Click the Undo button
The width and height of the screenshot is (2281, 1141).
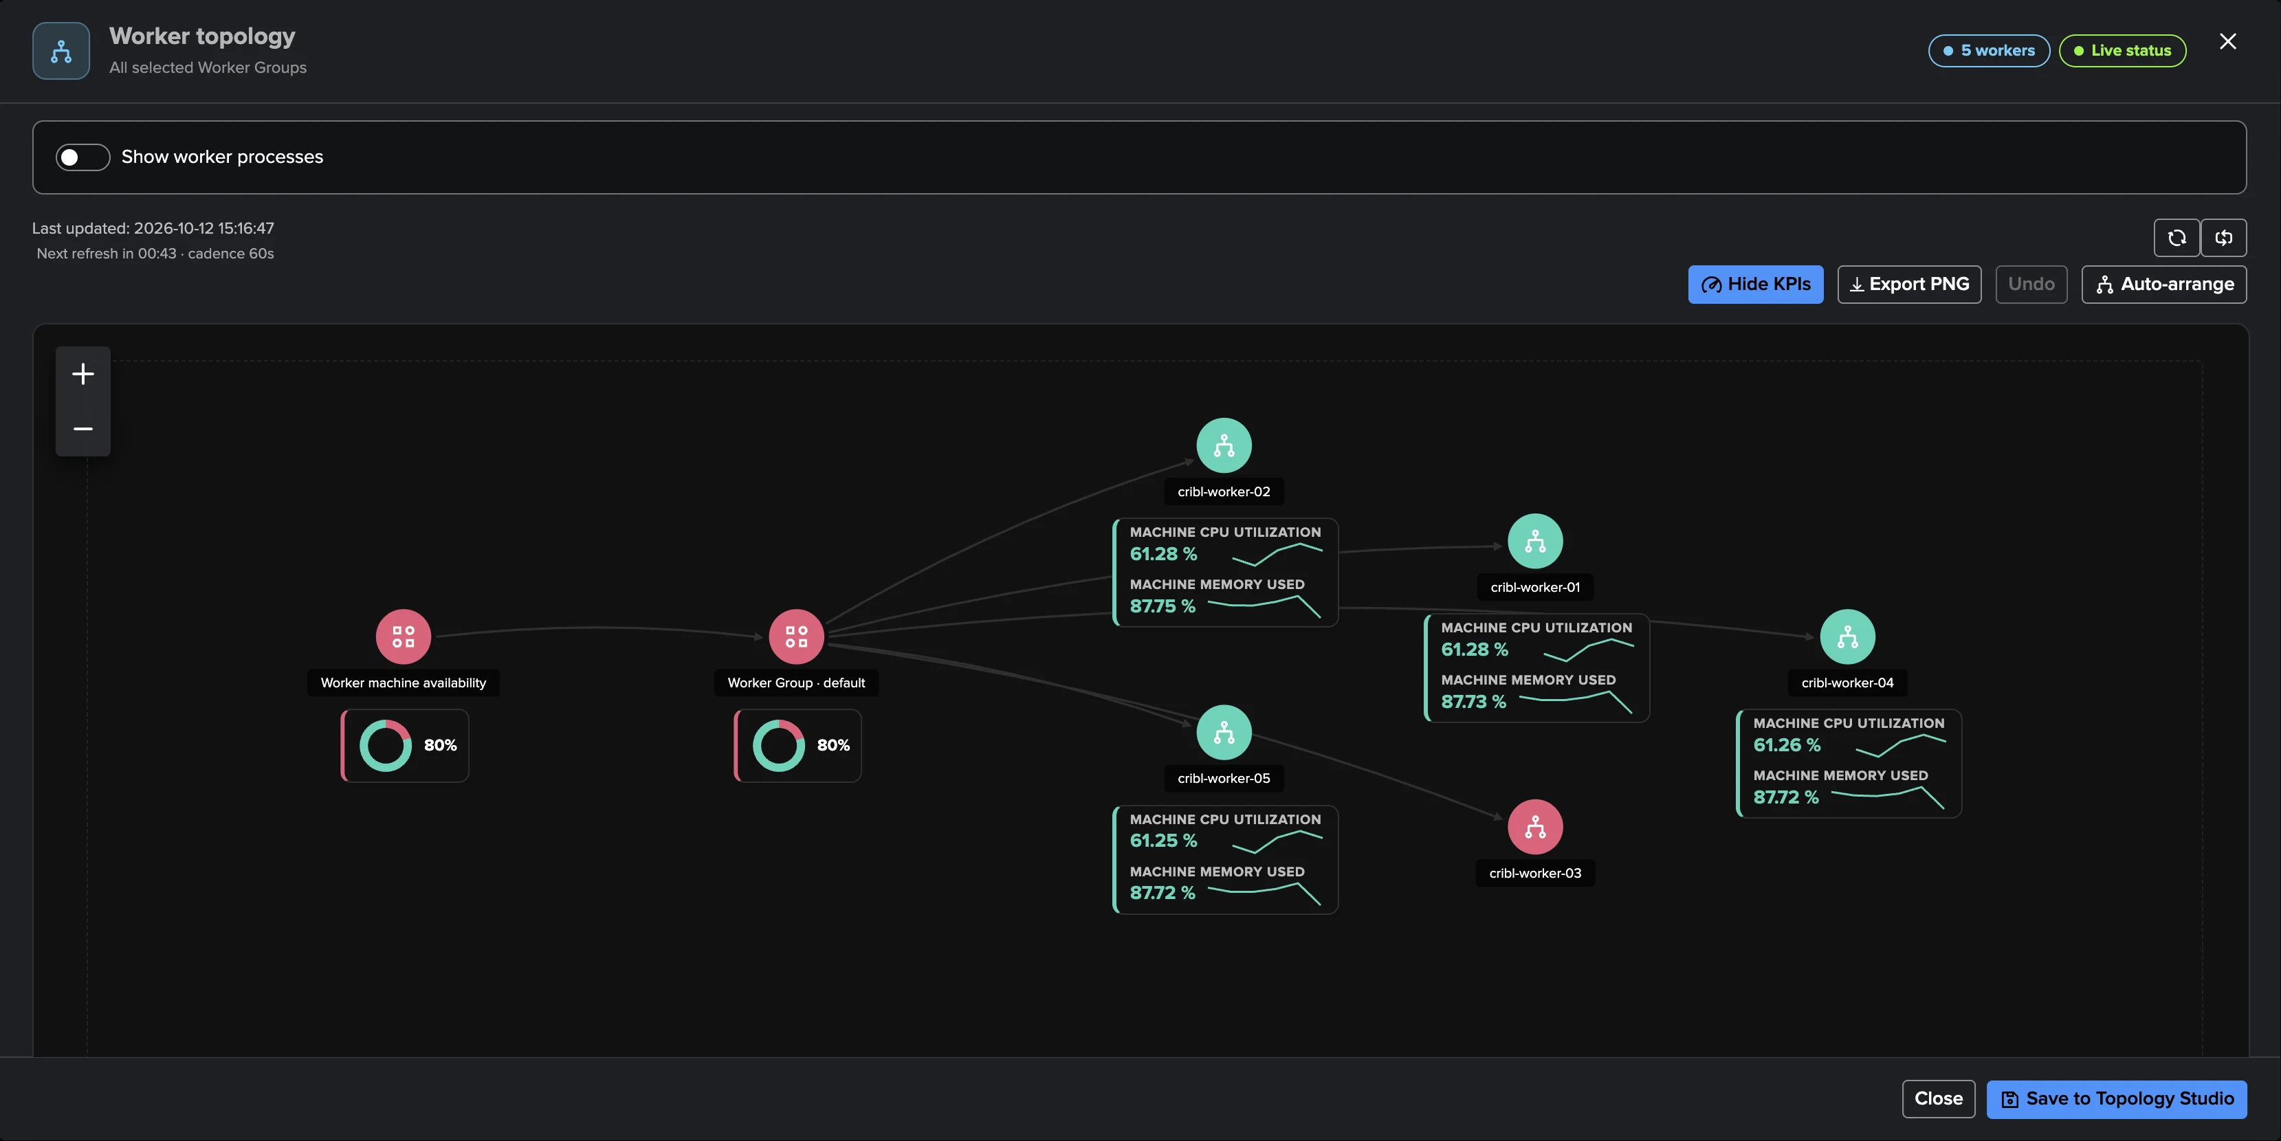pyautogui.click(x=2031, y=284)
